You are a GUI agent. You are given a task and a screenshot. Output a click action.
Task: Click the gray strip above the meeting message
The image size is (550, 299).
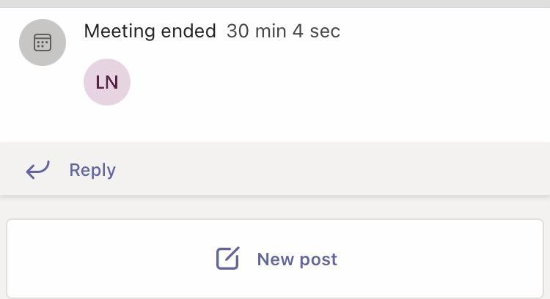[275, 4]
